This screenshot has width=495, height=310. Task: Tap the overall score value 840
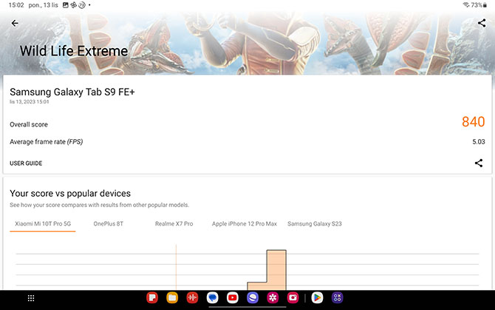pyautogui.click(x=474, y=121)
